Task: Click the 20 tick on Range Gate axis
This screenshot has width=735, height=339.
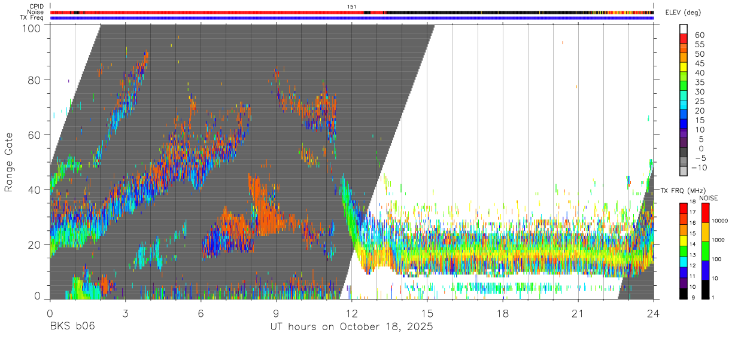Action: tap(35, 245)
